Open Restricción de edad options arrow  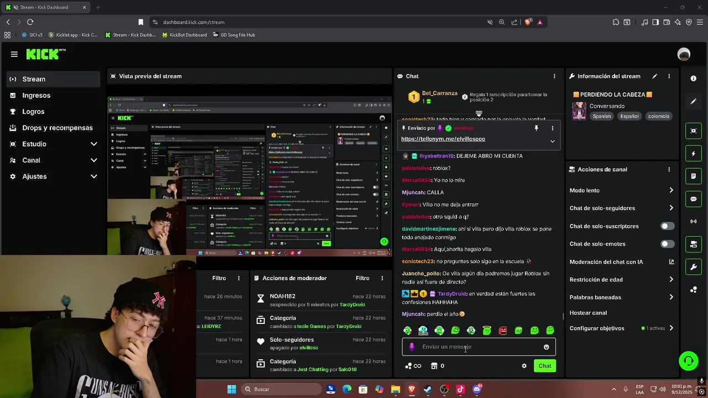671,280
